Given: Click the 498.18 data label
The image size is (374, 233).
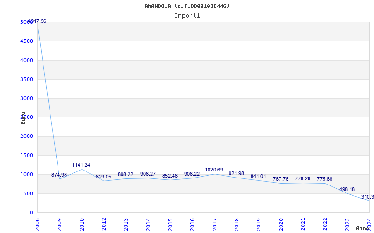Looking at the screenshot, I should (347, 190).
